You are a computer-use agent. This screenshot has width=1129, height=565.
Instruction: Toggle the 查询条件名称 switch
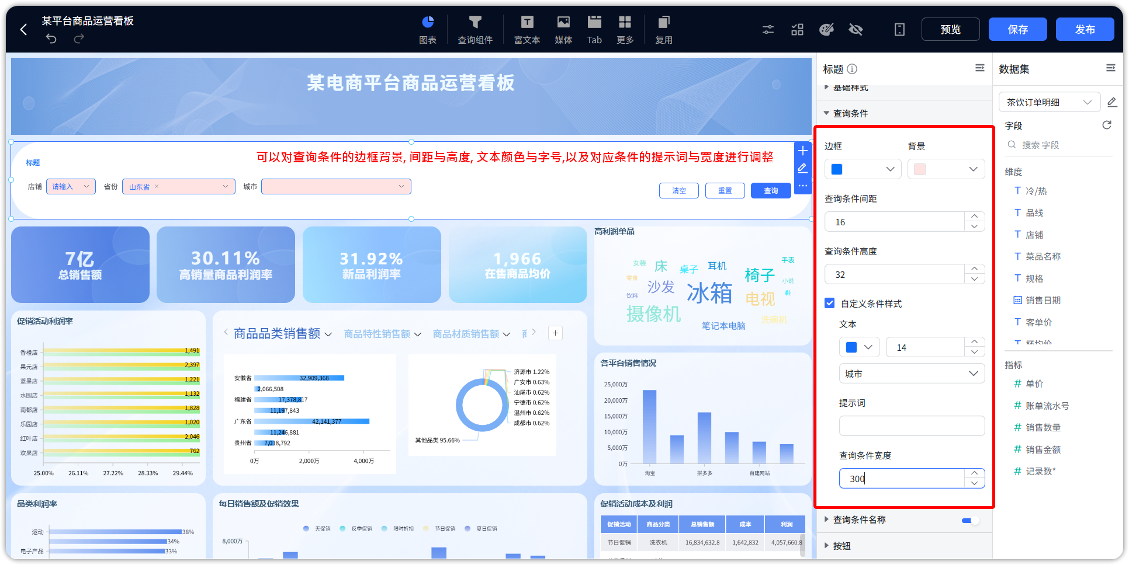(x=970, y=520)
